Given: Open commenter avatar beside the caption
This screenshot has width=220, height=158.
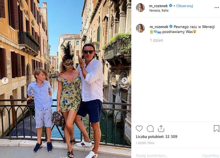Looking at the screenshot, I should coord(140,28).
